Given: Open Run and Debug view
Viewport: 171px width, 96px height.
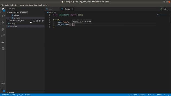Looking at the screenshot, I should (3, 29).
